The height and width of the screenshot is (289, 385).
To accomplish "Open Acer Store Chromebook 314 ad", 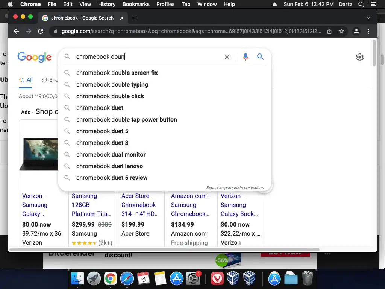I will coord(140,205).
